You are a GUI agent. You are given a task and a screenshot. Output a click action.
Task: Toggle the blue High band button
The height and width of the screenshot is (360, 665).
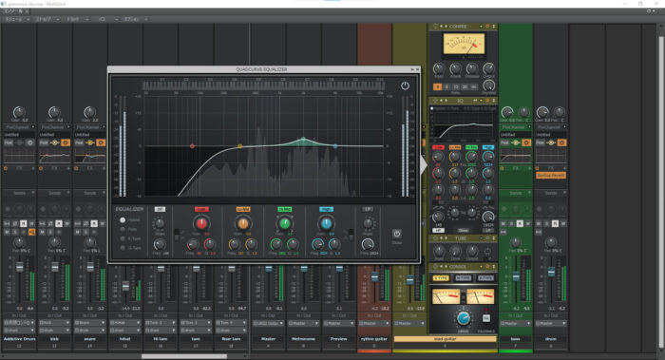click(326, 209)
